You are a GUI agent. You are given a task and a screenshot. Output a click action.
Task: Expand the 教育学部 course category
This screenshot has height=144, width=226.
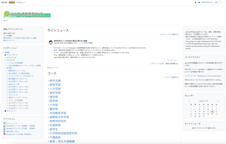click(48, 85)
